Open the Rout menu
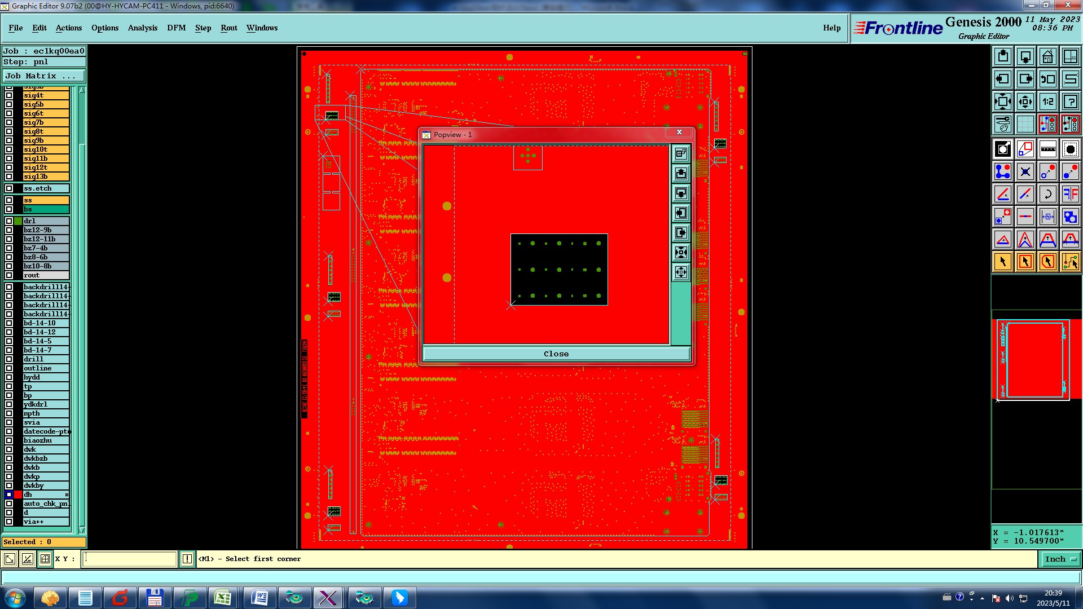The height and width of the screenshot is (609, 1083). (x=229, y=28)
